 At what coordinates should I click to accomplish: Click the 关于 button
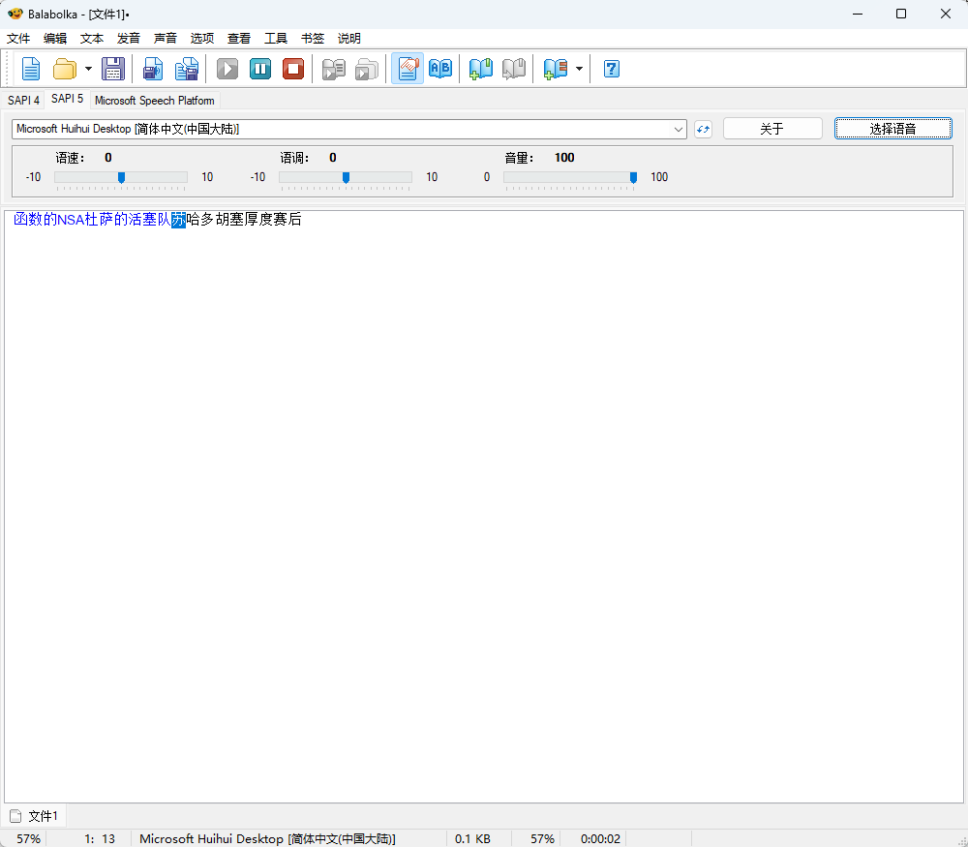click(x=772, y=129)
